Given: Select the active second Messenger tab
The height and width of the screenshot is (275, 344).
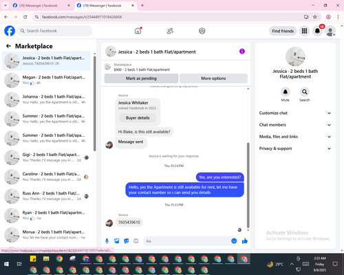Looking at the screenshot, I should coord(105,5).
